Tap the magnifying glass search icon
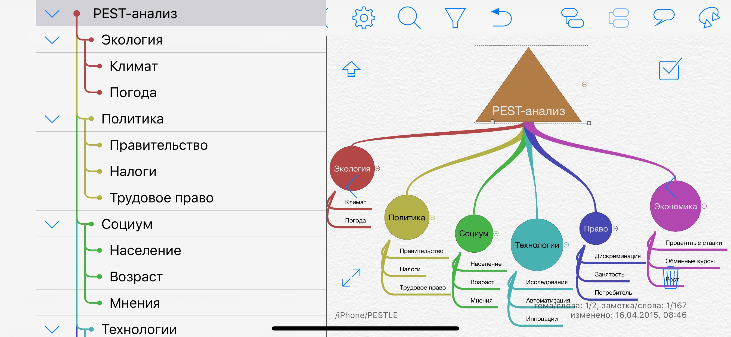This screenshot has height=337, width=731. tap(409, 18)
